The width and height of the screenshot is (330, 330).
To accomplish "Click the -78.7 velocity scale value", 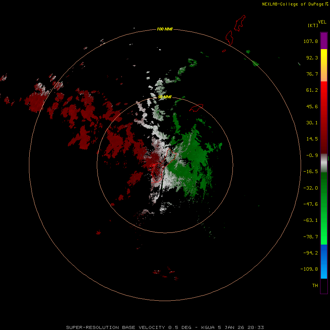I will tap(311, 237).
